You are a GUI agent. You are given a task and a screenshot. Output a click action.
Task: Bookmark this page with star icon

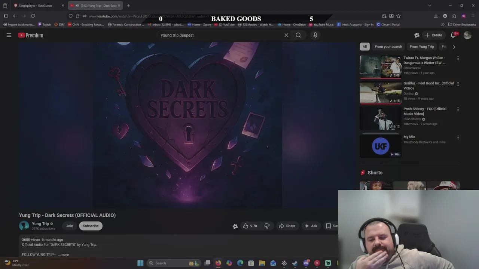[x=398, y=16]
